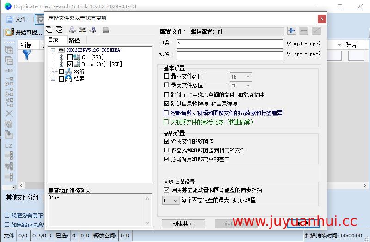Check the 档案 tree checkbox
Viewport: 370px width, 242px height.
click(62, 79)
